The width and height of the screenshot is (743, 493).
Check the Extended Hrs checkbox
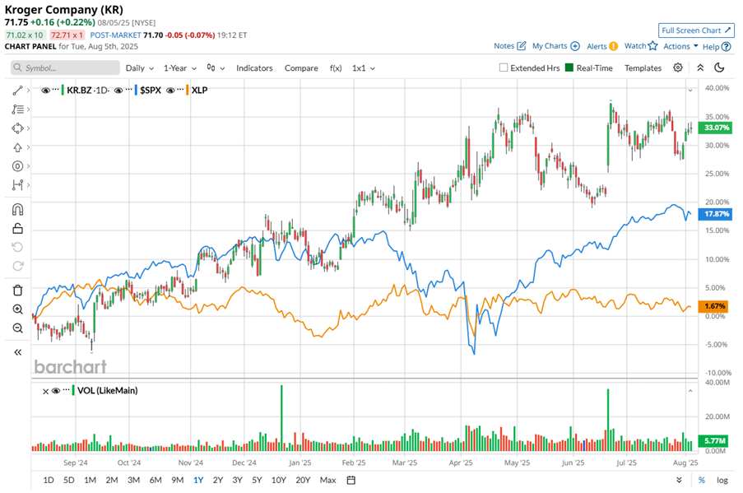pyautogui.click(x=504, y=67)
